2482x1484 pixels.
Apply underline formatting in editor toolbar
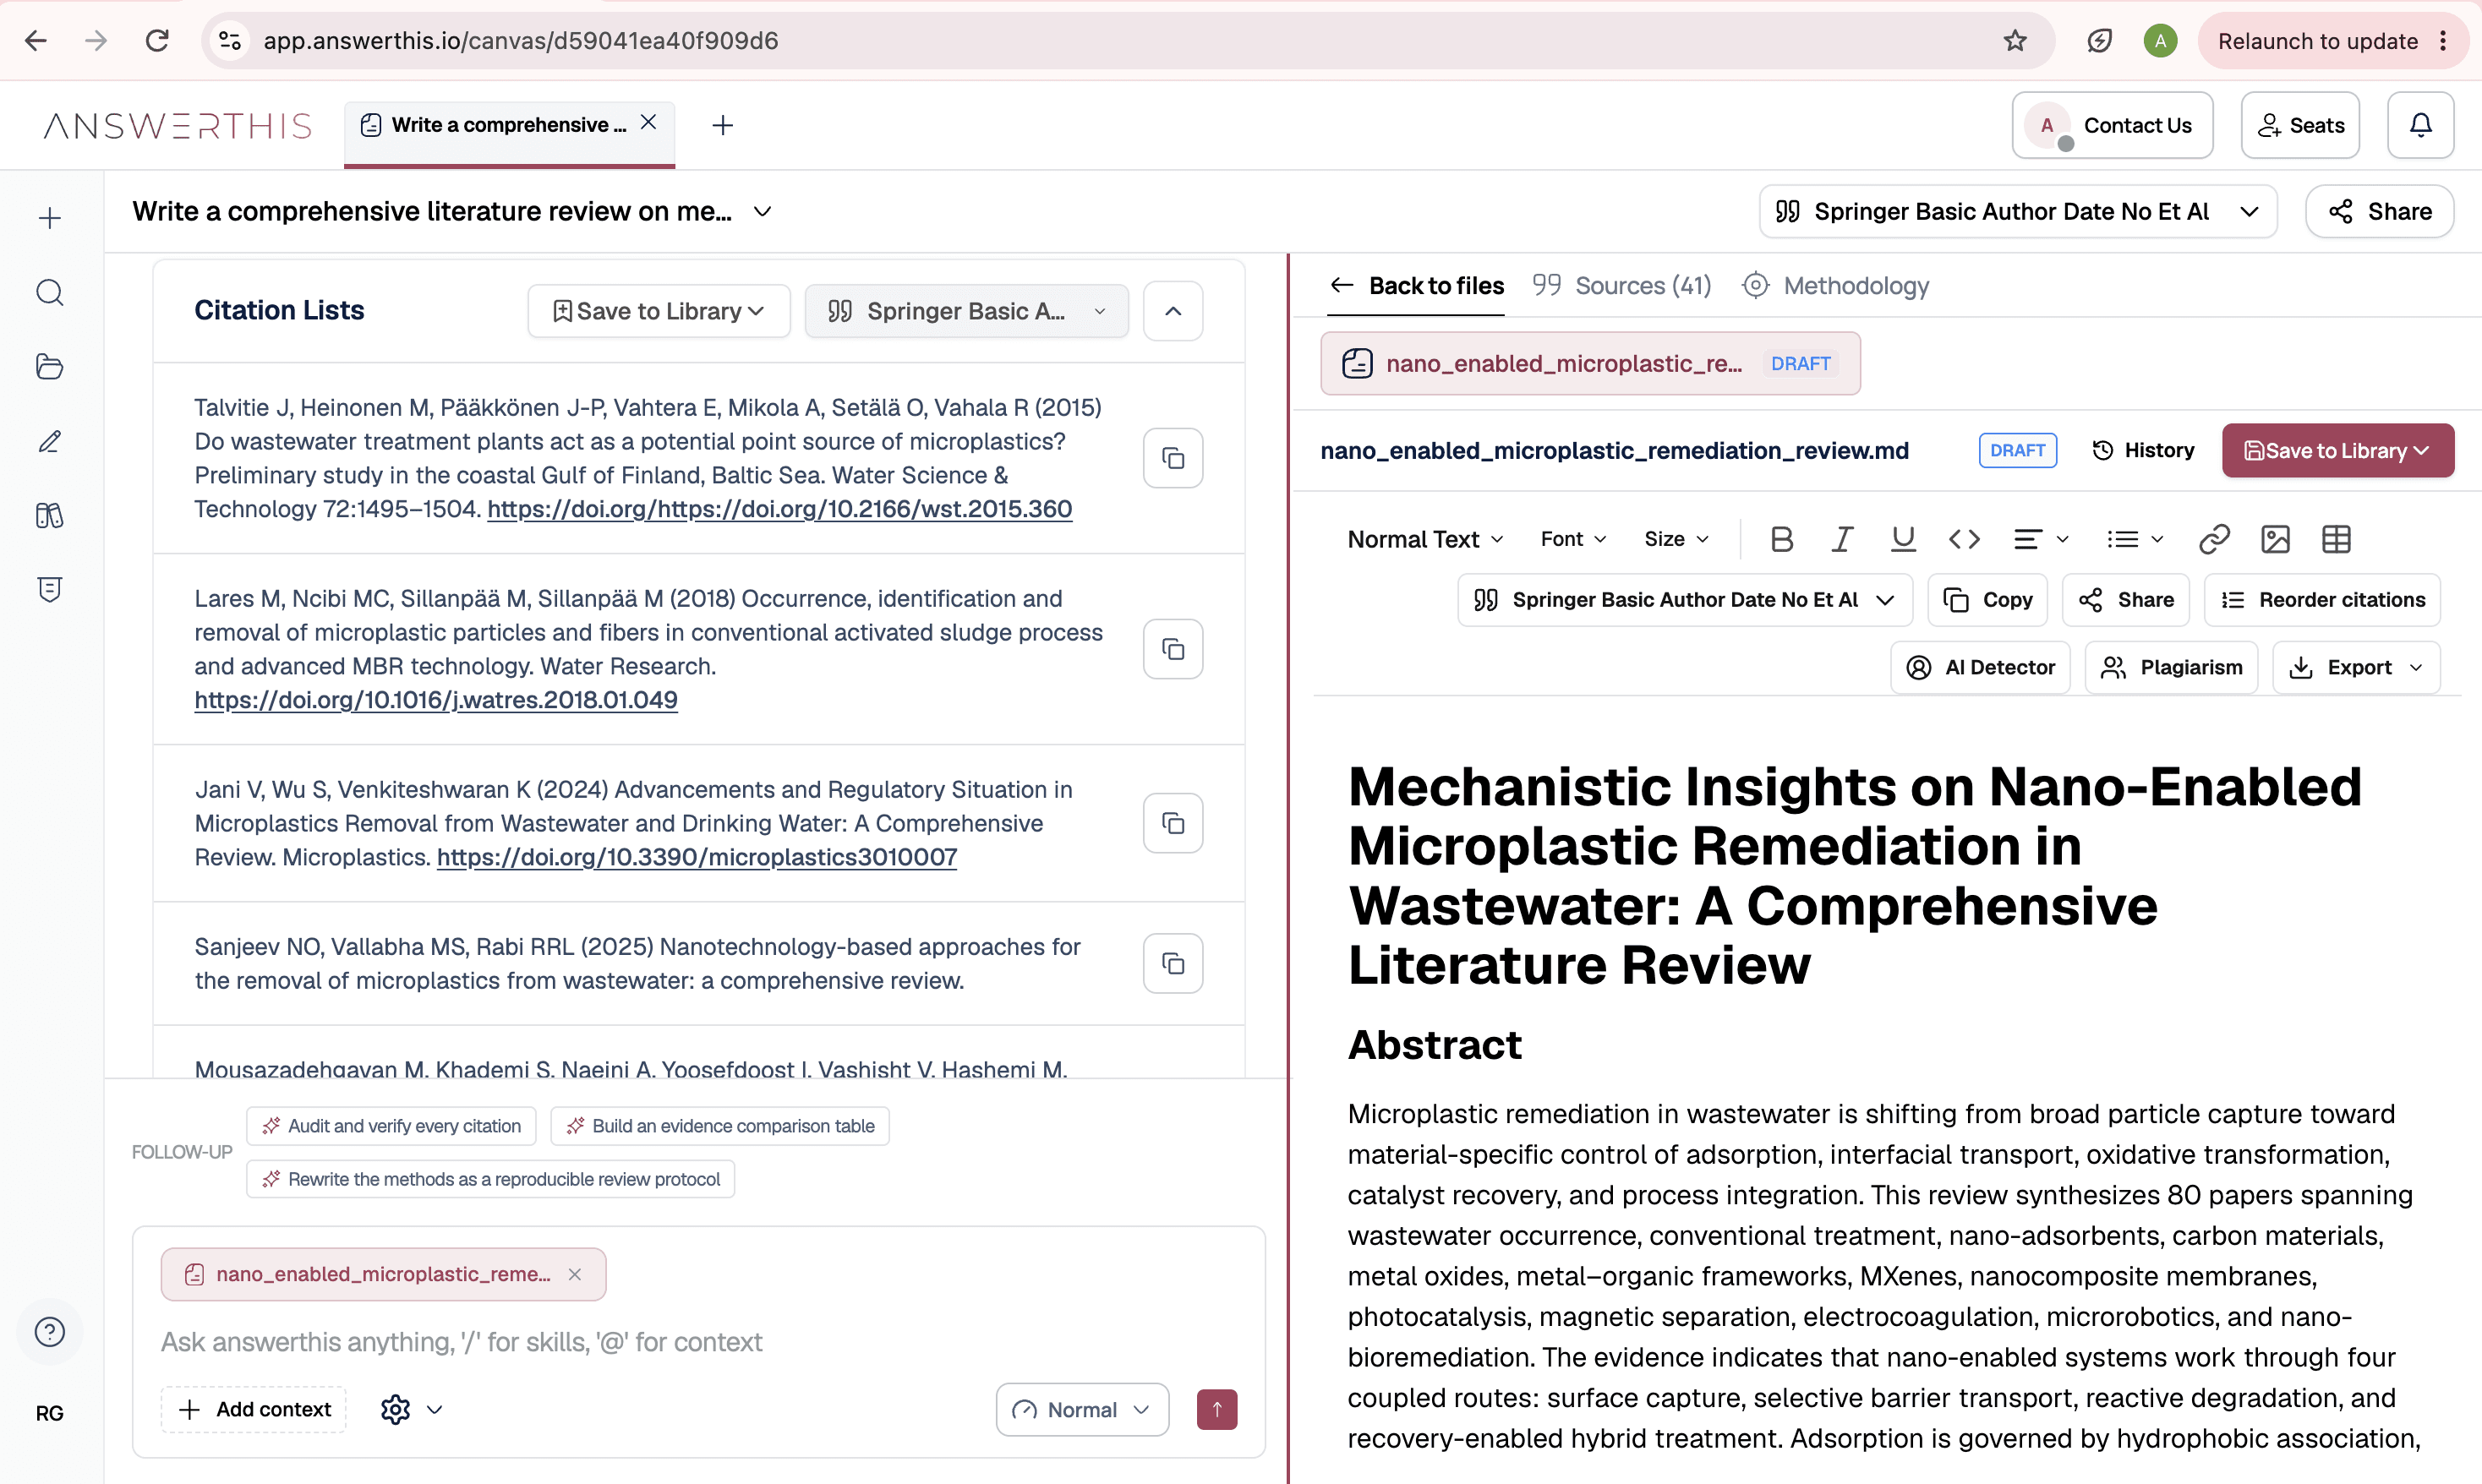pos(1903,539)
